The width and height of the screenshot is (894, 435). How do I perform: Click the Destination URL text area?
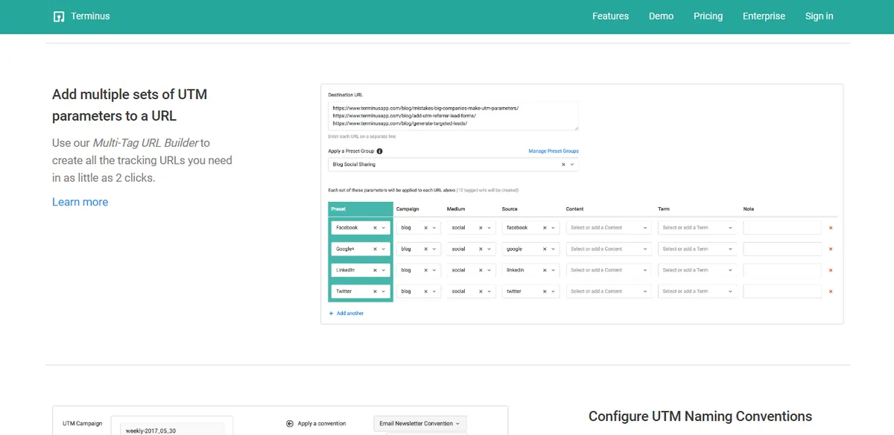453,116
